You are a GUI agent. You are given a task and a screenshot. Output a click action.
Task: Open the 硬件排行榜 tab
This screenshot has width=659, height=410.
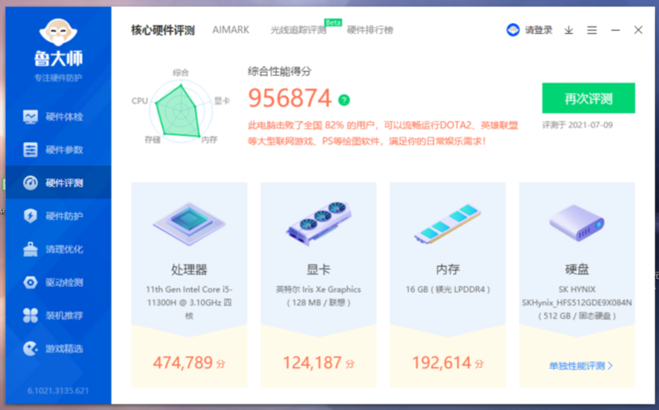click(x=370, y=31)
